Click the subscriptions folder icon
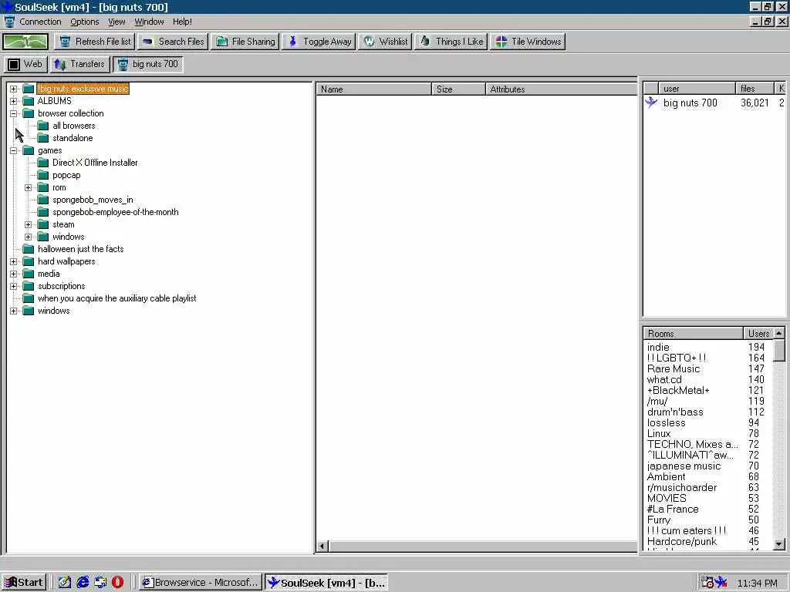 coord(29,286)
